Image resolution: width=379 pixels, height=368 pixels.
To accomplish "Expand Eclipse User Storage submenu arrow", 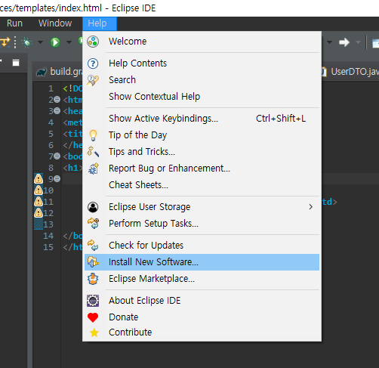I will (311, 207).
